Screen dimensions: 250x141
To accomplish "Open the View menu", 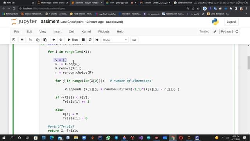I will [x=43, y=32].
